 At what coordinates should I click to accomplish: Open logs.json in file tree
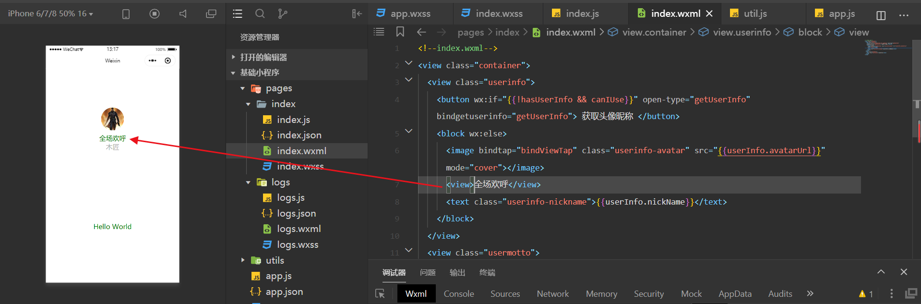point(297,213)
